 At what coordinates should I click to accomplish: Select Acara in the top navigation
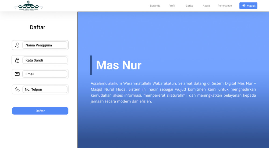coord(206,6)
